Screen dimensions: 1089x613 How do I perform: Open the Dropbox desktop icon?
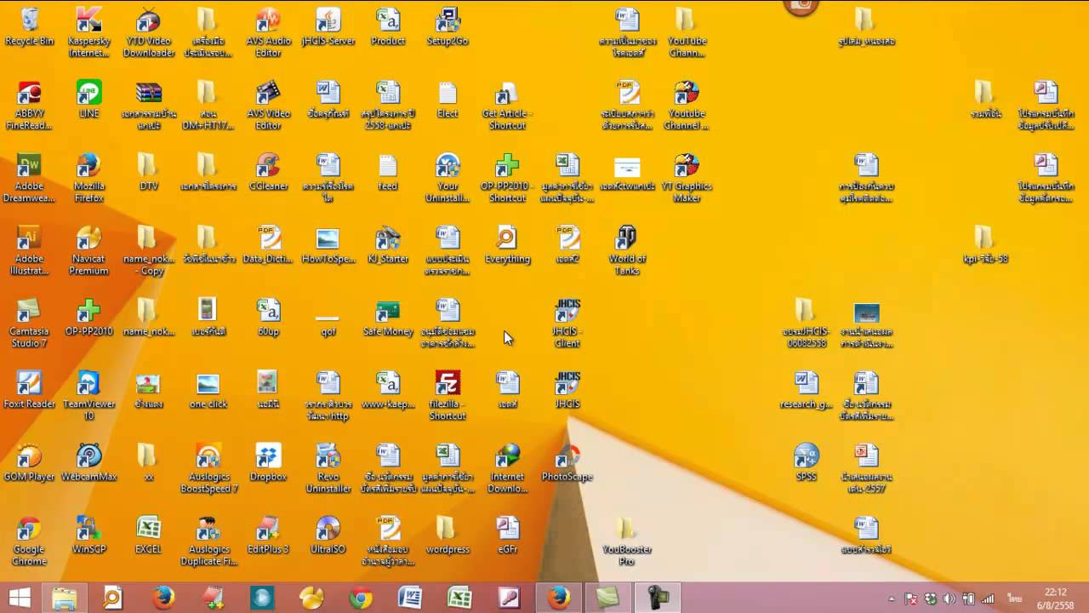[x=268, y=462]
